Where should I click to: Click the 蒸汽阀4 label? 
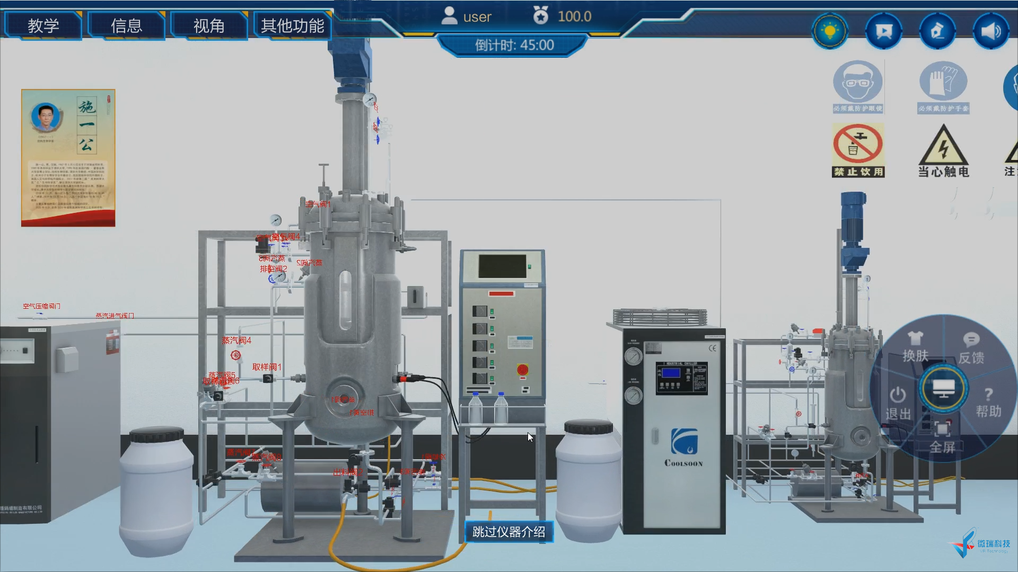click(236, 341)
